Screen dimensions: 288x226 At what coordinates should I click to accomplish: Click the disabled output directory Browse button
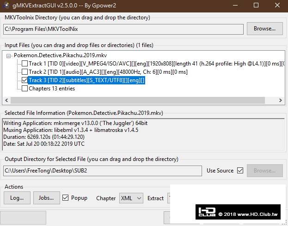265,171
